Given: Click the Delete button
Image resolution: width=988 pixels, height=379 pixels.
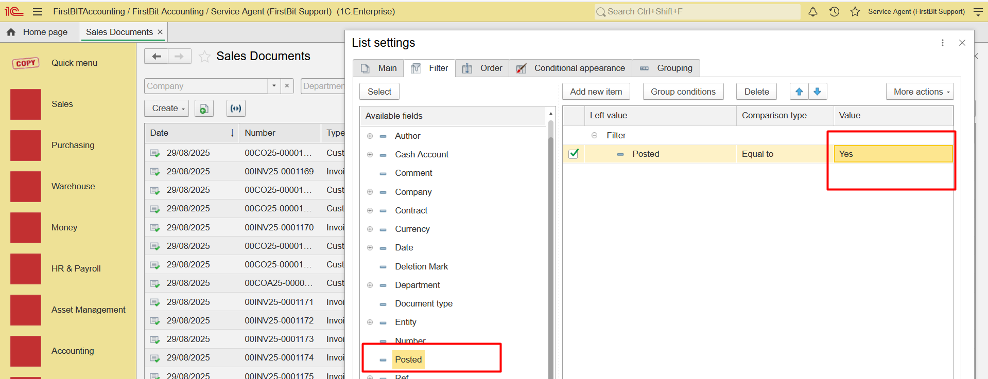Looking at the screenshot, I should [x=757, y=92].
